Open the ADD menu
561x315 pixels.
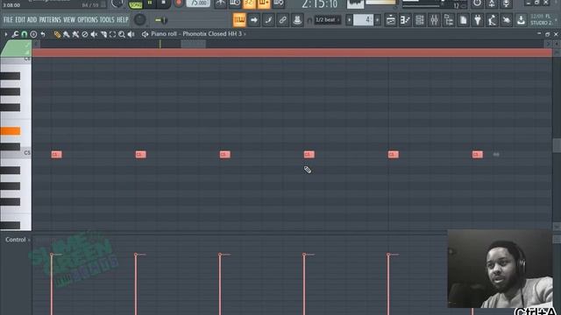coord(32,19)
